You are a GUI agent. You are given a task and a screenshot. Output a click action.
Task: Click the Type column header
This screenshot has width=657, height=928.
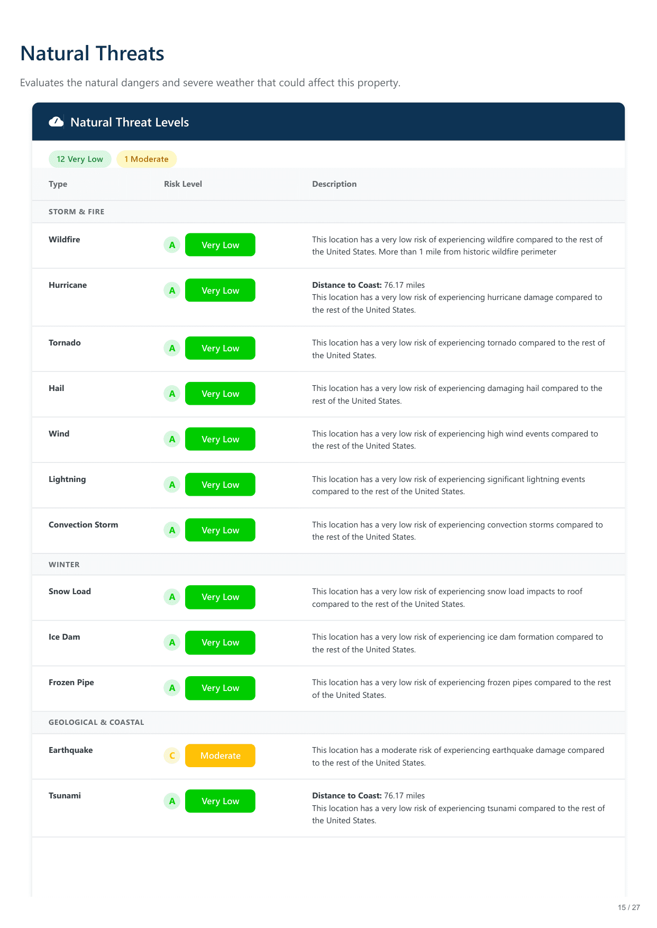pyautogui.click(x=58, y=184)
